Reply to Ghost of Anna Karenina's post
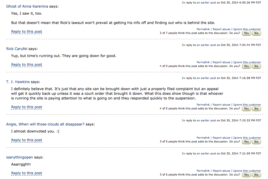Image resolution: width=268 pixels, height=179 pixels. point(27,32)
